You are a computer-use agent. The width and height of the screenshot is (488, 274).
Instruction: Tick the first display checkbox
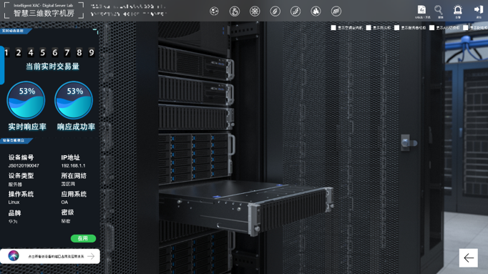point(333,28)
